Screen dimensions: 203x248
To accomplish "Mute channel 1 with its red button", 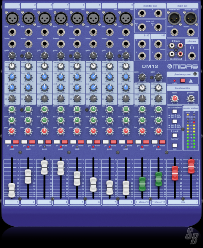I will (16, 142).
